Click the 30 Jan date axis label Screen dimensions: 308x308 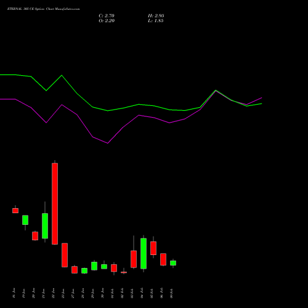(x=102, y=293)
